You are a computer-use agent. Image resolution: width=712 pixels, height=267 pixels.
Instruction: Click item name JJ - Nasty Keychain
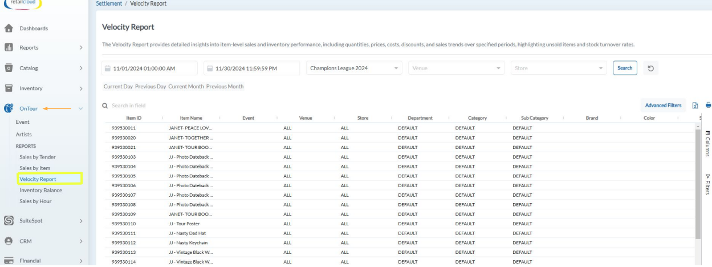point(188,242)
